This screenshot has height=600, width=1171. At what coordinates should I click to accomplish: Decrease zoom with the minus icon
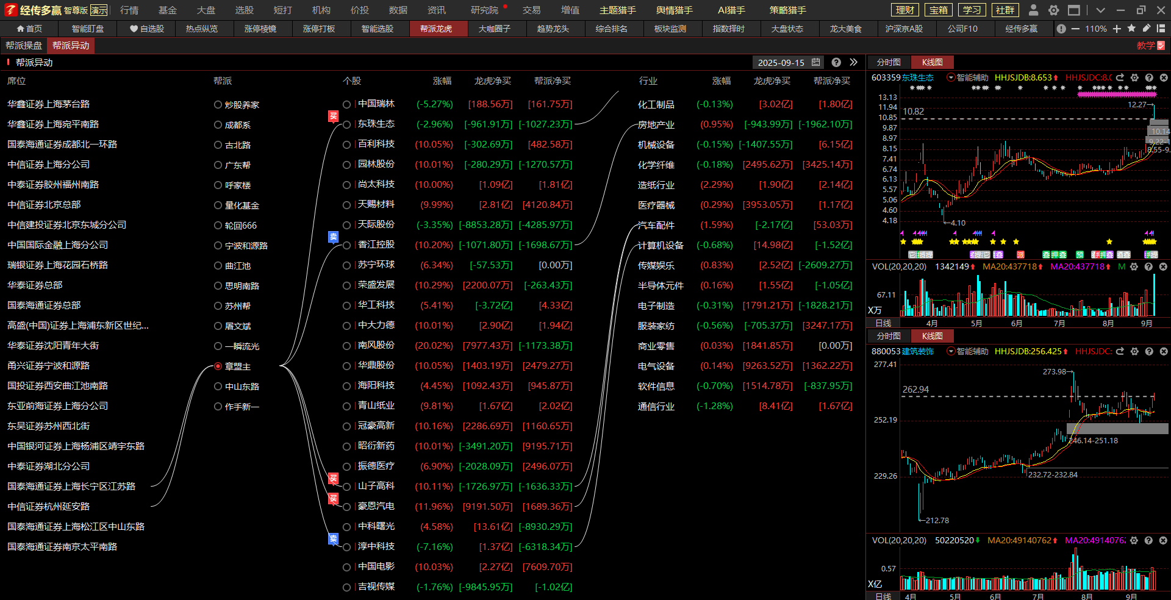point(1075,29)
